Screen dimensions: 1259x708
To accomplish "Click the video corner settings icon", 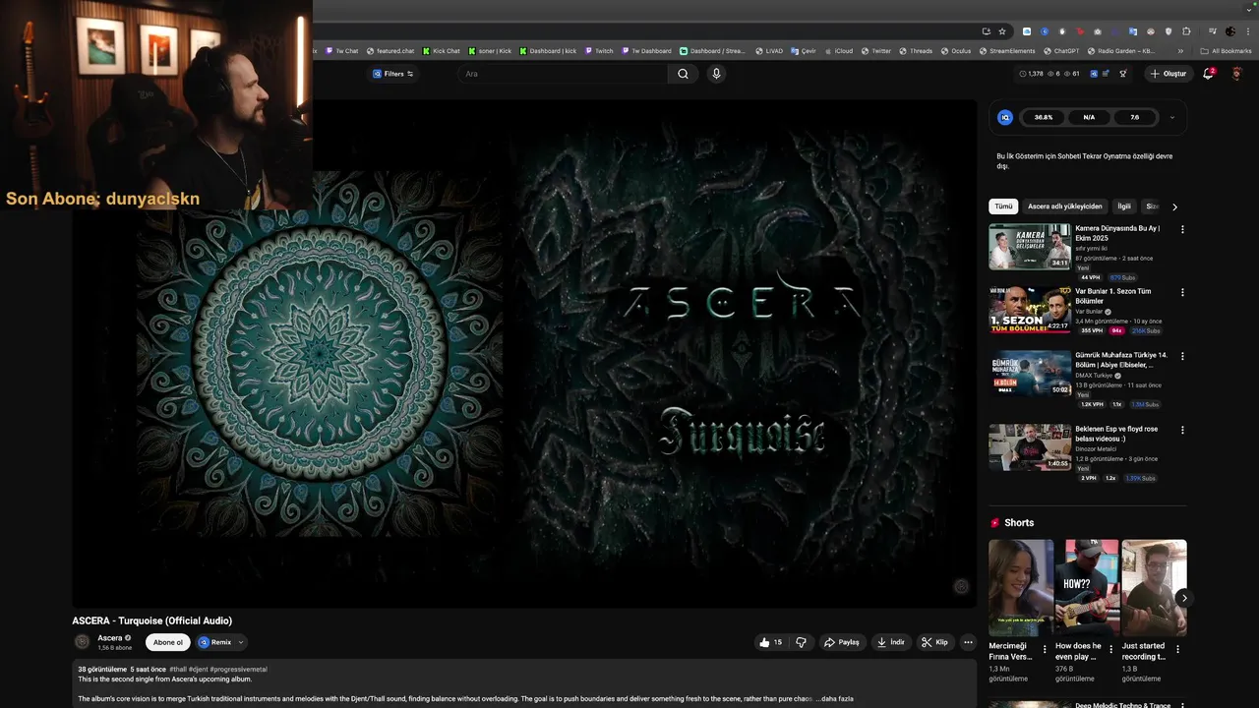I will 961,586.
